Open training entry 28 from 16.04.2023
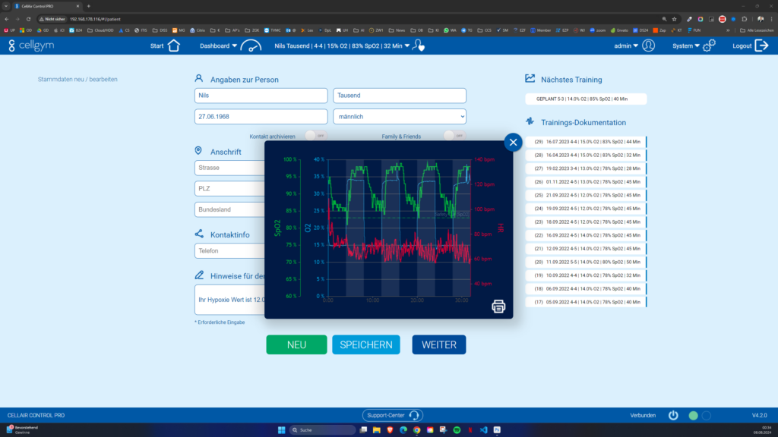Image resolution: width=778 pixels, height=437 pixels. tap(586, 155)
